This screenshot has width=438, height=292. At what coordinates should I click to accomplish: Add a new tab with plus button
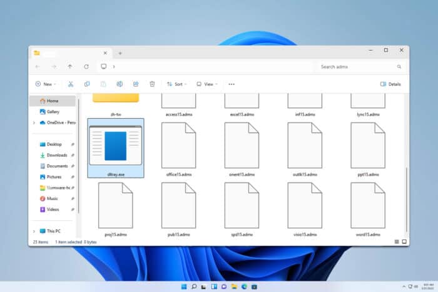pos(120,53)
